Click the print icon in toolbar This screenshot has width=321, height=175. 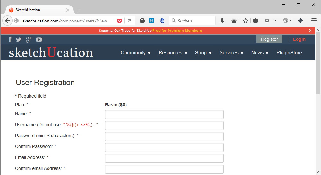point(142,21)
